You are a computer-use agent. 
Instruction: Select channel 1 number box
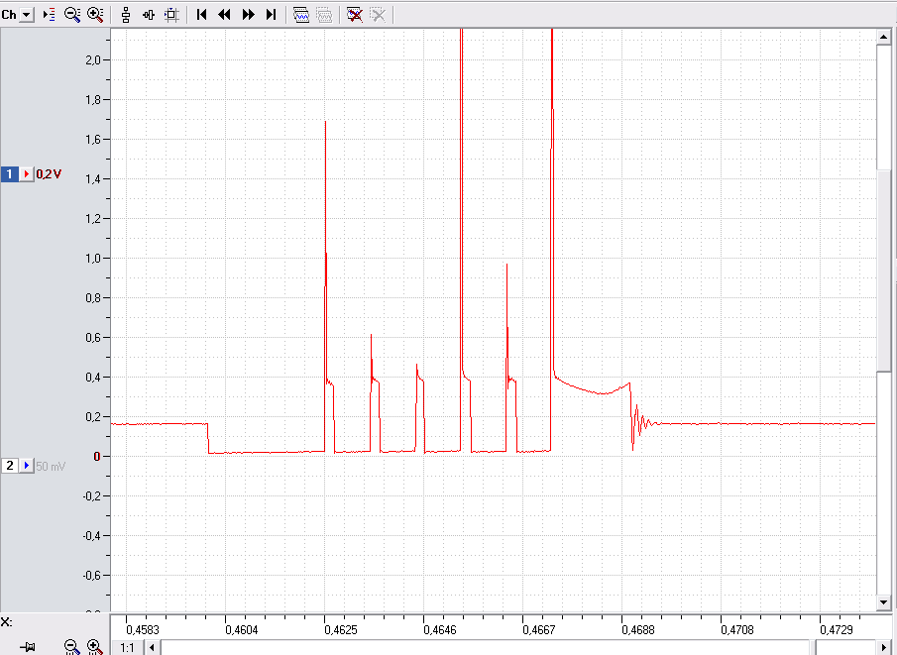[10, 173]
